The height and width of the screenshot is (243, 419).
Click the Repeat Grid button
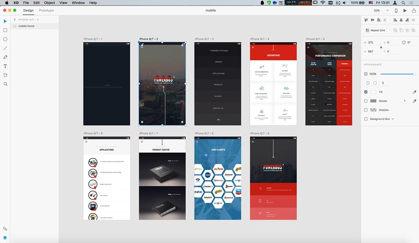[x=375, y=30]
